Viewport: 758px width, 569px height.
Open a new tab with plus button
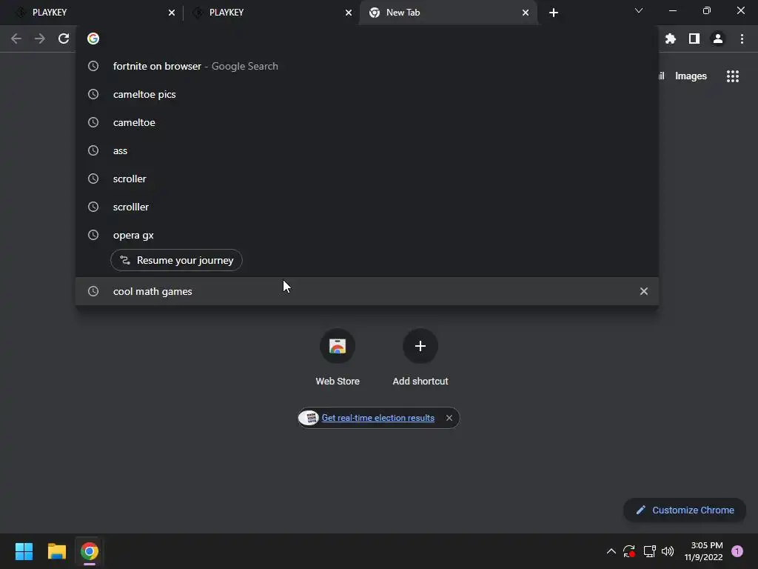pyautogui.click(x=554, y=13)
